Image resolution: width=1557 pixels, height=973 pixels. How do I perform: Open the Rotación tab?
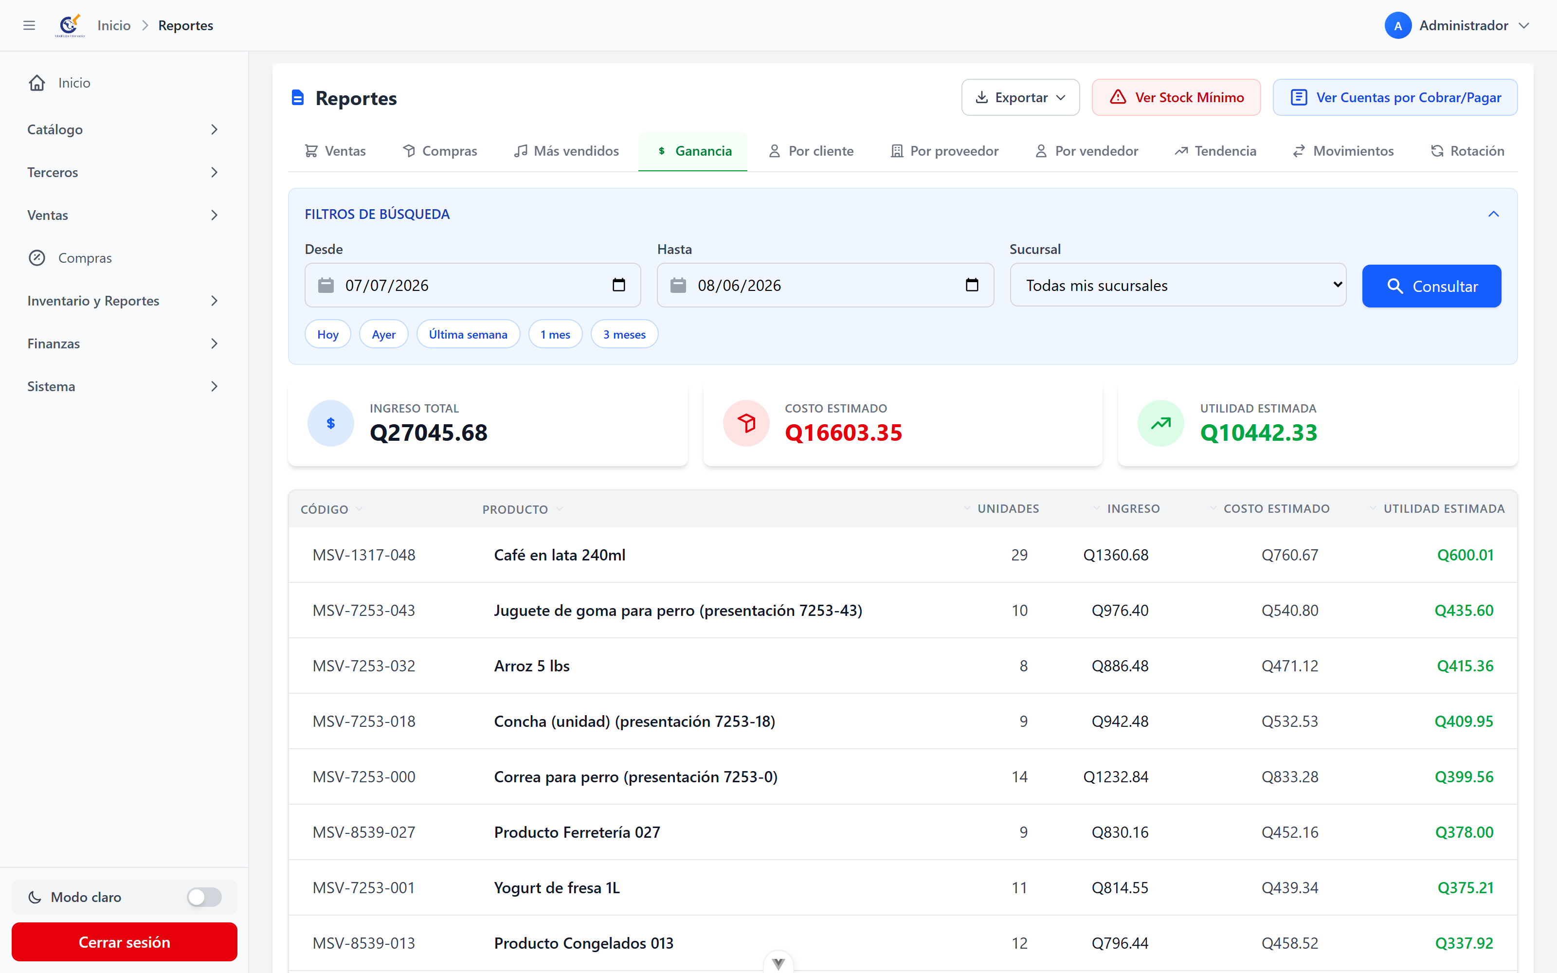pos(1467,151)
